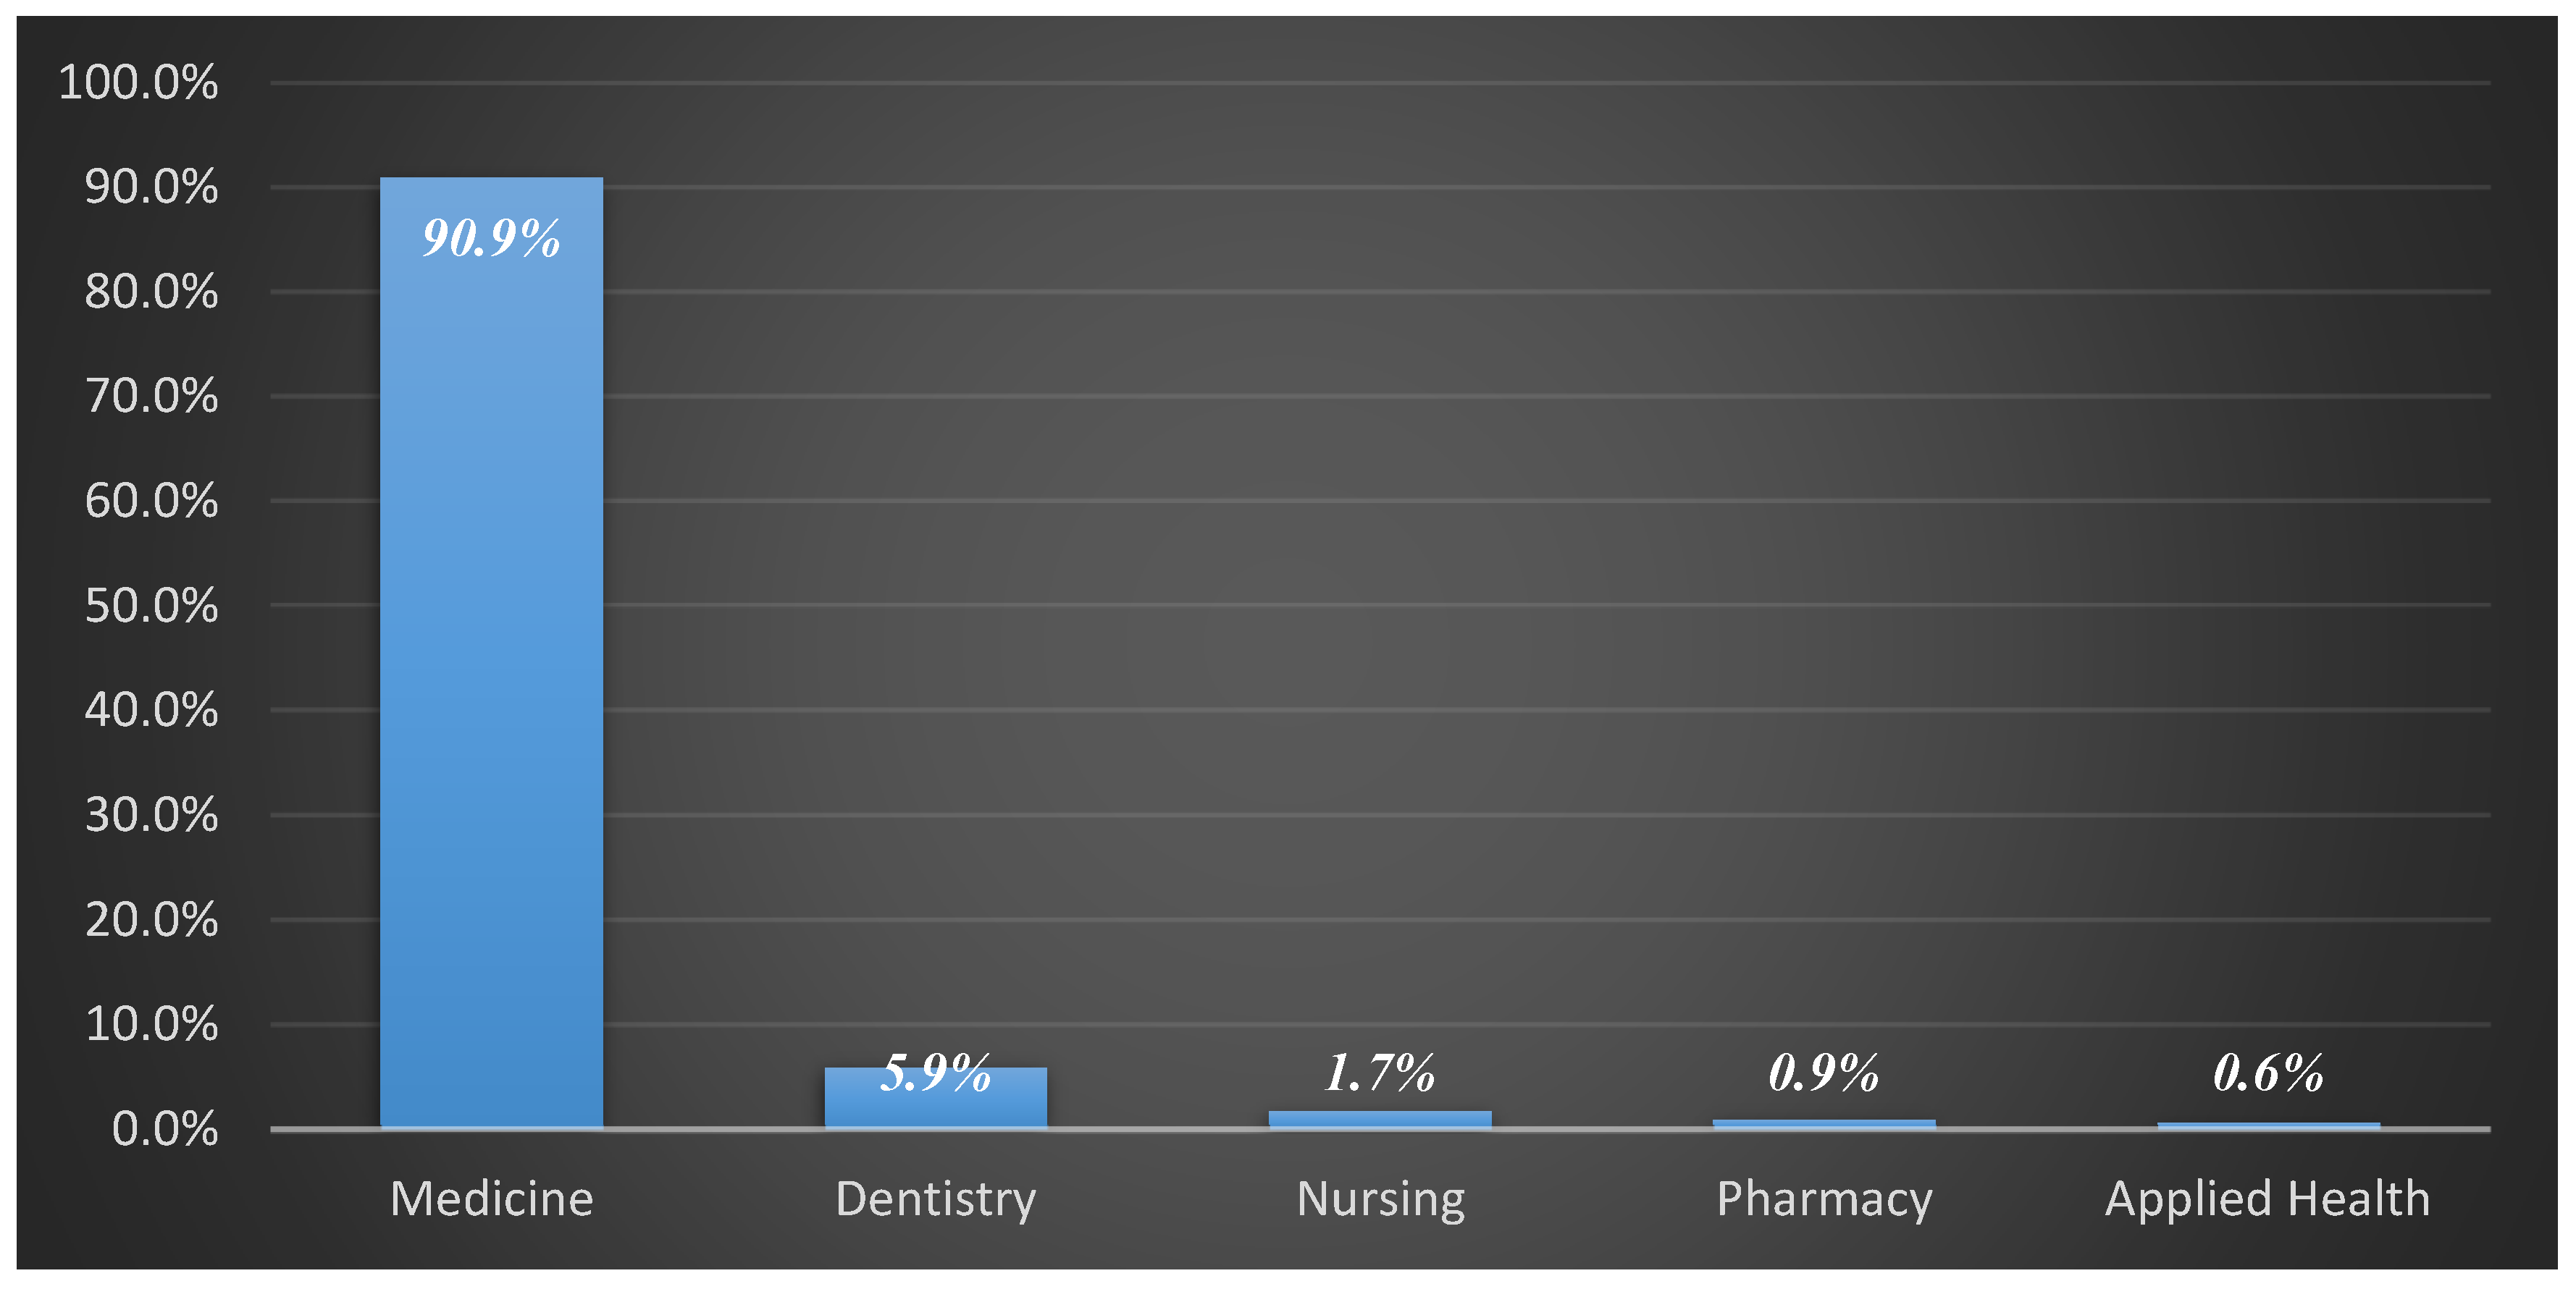Screen dimensions: 2576x1289
Task: Select the 80.0% vertical axis label
Action: [151, 292]
